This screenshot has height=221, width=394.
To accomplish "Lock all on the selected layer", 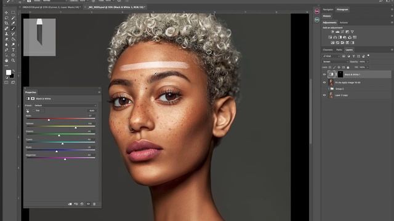I will [x=348, y=68].
